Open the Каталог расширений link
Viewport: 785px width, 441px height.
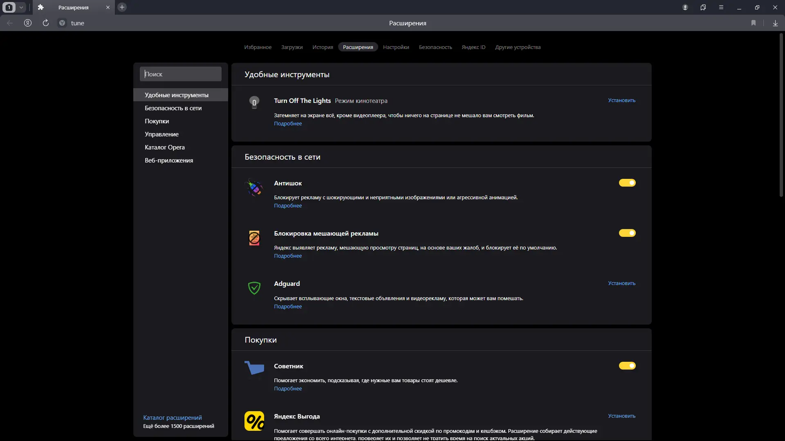[173, 417]
